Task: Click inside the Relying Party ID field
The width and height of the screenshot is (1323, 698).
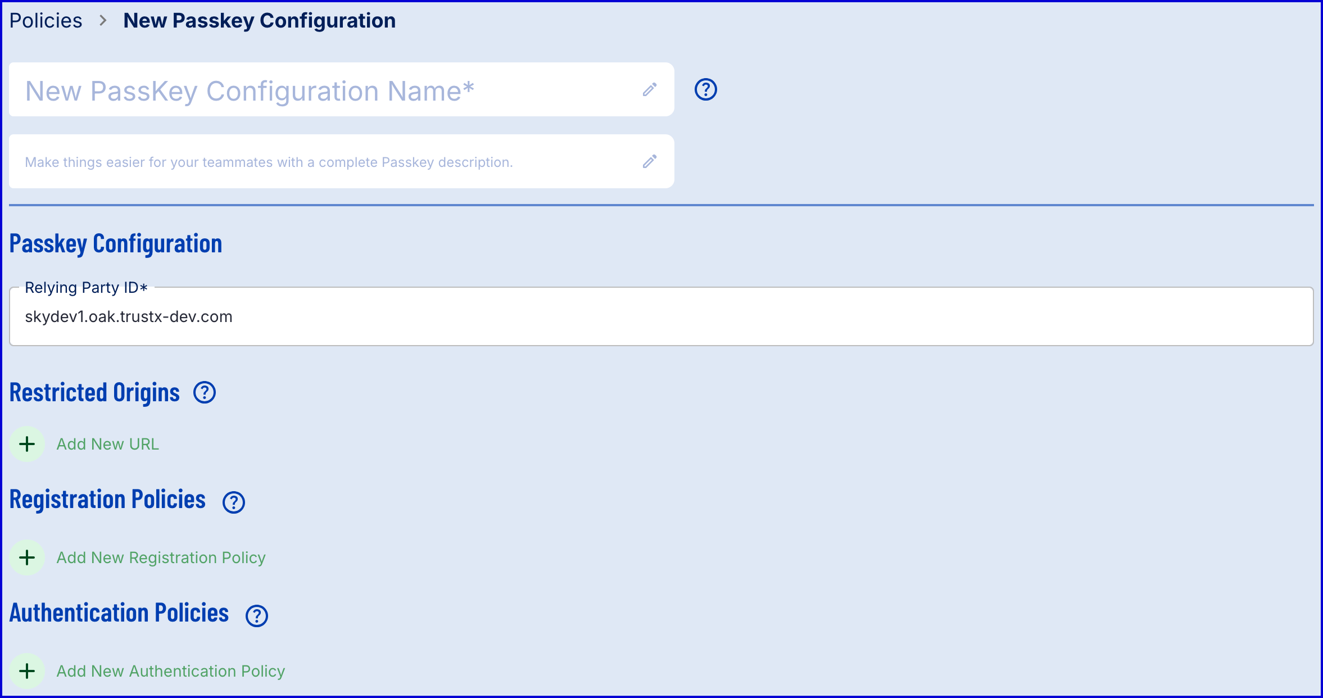Action: click(x=661, y=317)
